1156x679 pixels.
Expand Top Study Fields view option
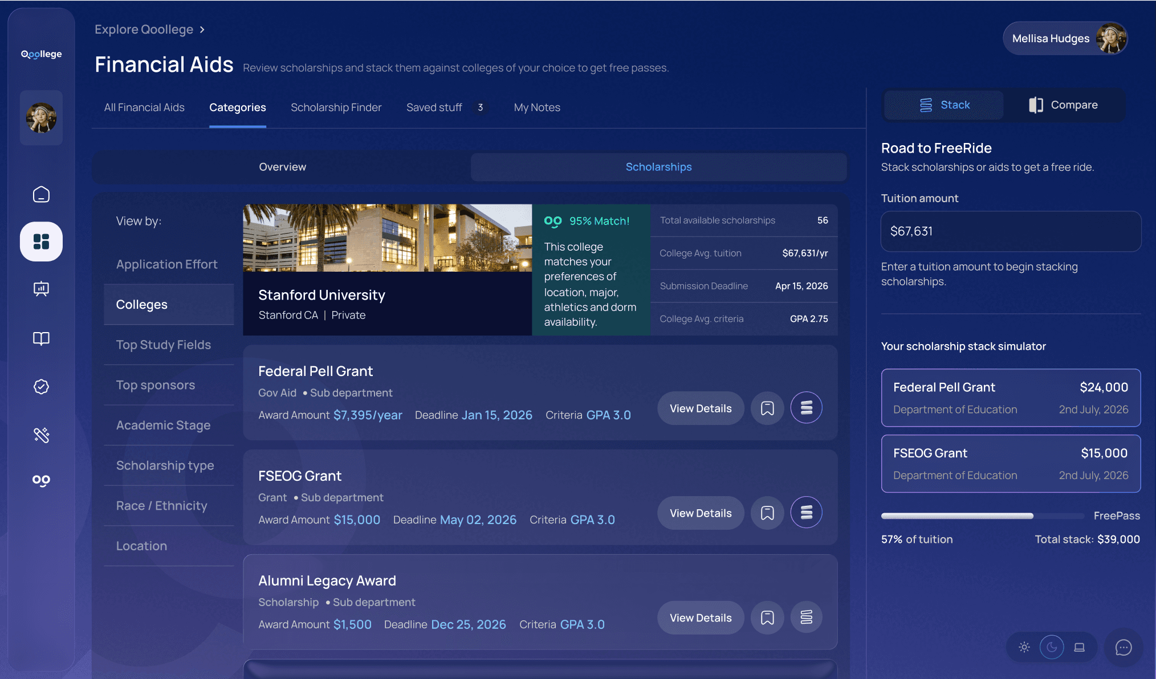(164, 345)
